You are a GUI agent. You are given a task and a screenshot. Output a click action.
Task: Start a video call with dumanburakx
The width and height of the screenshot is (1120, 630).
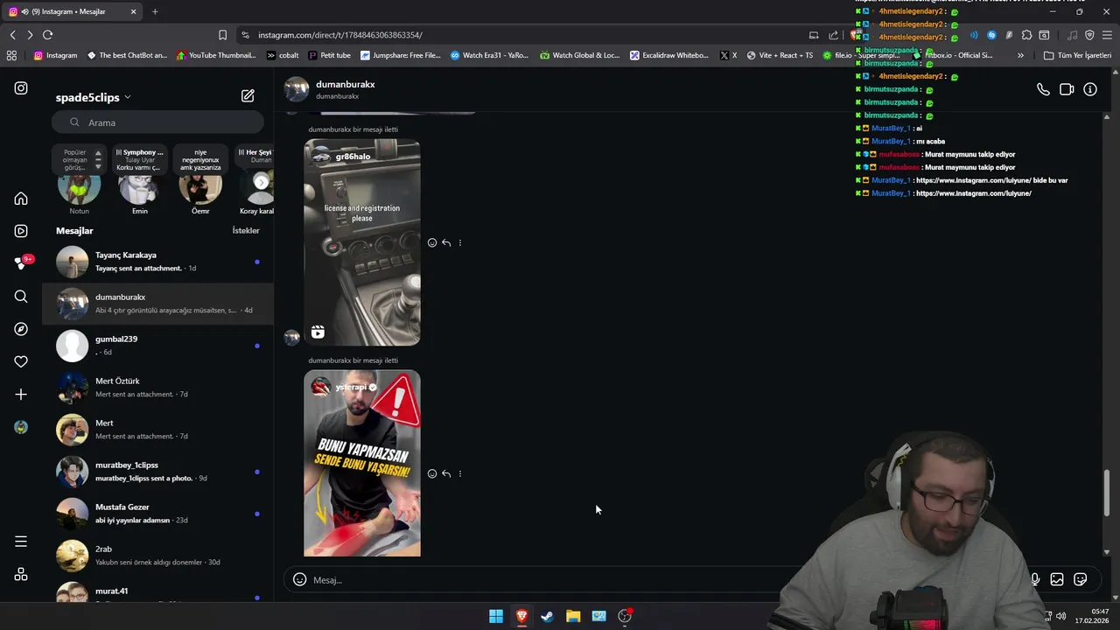[x=1067, y=89]
